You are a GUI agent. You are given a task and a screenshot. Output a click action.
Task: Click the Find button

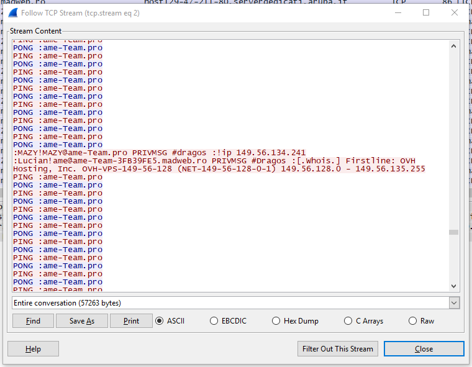[33, 321]
